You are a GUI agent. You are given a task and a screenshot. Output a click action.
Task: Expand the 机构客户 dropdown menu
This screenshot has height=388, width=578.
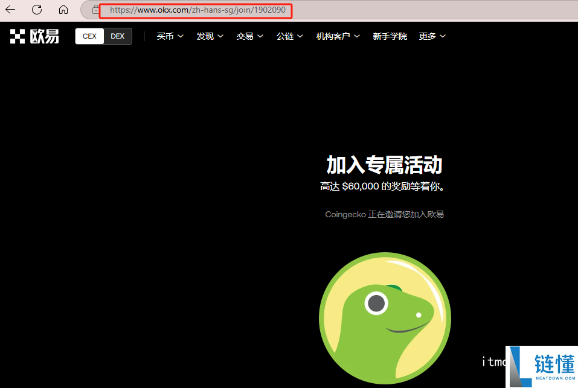coord(338,36)
